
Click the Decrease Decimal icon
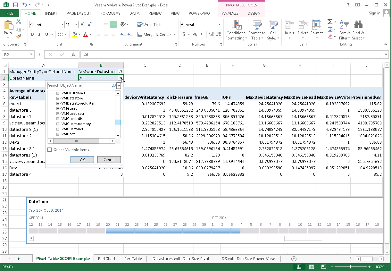(219, 34)
